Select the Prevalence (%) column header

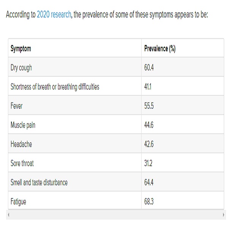pos(160,49)
